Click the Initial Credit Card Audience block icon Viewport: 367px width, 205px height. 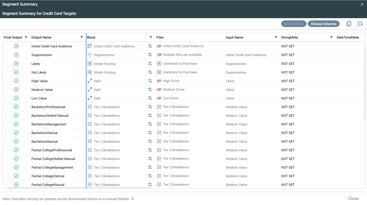[90, 46]
